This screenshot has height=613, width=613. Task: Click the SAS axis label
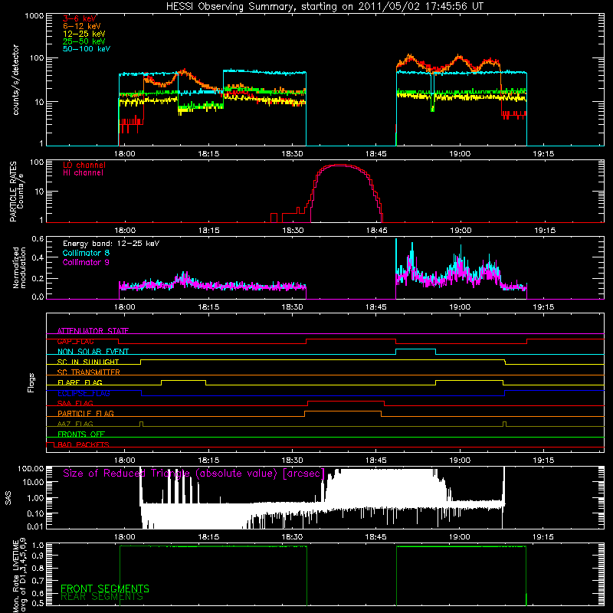8,498
